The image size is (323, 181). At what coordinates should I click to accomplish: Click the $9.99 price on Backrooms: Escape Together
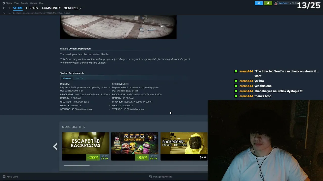point(203,157)
